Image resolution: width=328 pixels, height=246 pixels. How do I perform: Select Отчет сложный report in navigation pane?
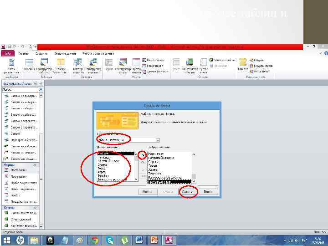tap(20, 219)
